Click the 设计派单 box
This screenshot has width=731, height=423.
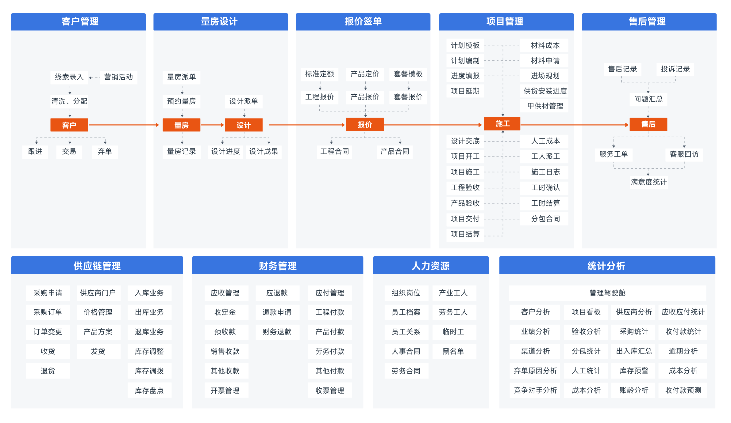[244, 101]
